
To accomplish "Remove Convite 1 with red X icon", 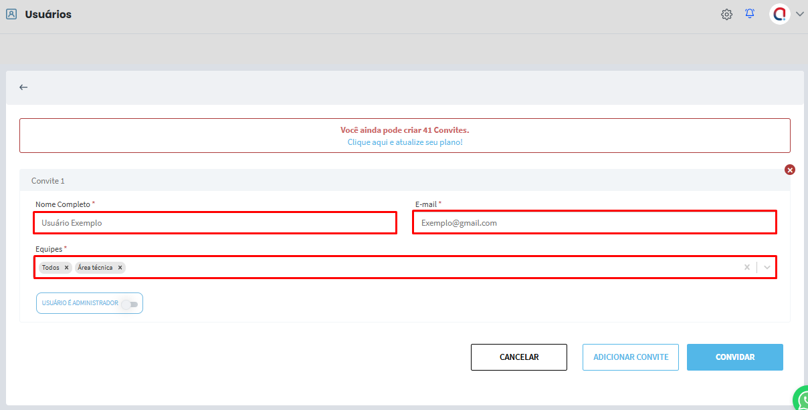I will point(790,170).
